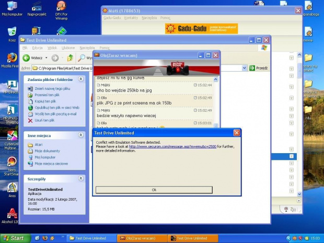Click M@ti message at 15:02:44

[154, 88]
